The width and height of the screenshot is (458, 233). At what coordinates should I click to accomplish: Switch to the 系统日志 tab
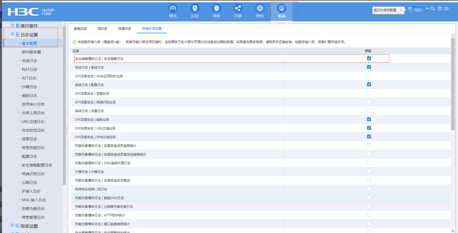pos(80,29)
